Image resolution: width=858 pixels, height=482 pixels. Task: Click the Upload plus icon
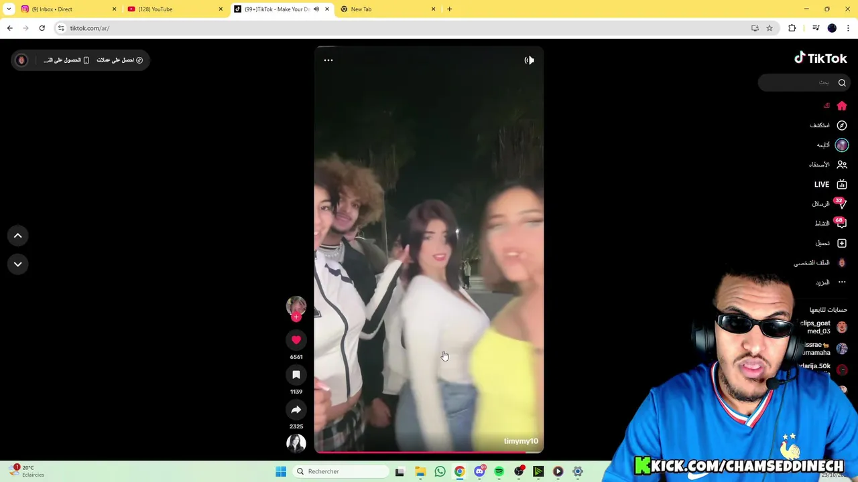(842, 243)
